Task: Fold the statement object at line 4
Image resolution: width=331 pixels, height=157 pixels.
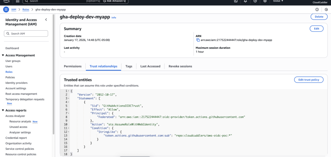Action: pos(69,102)
